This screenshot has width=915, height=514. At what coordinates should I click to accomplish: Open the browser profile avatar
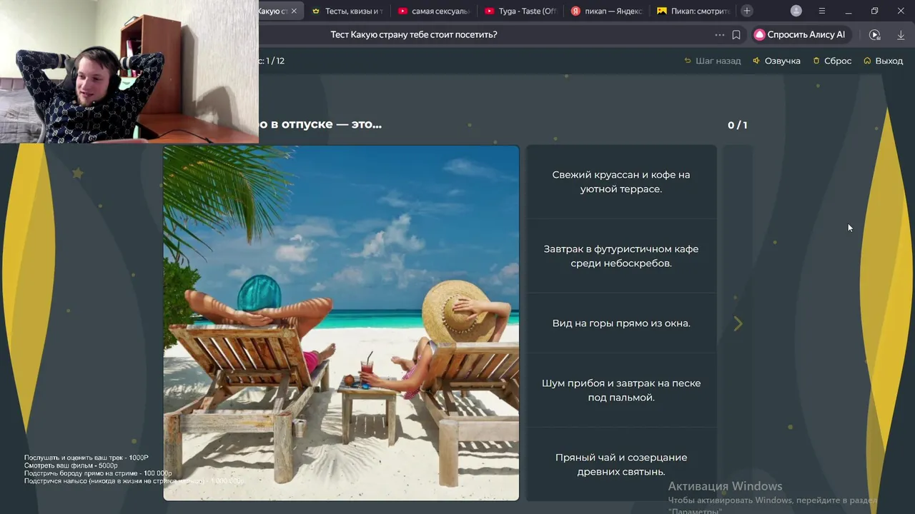pos(796,11)
